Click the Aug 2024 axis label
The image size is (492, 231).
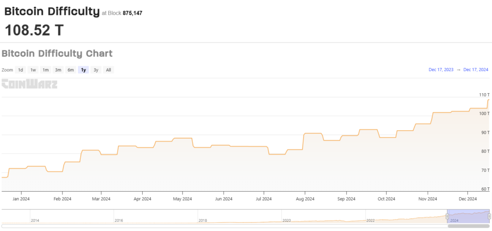(x=305, y=199)
